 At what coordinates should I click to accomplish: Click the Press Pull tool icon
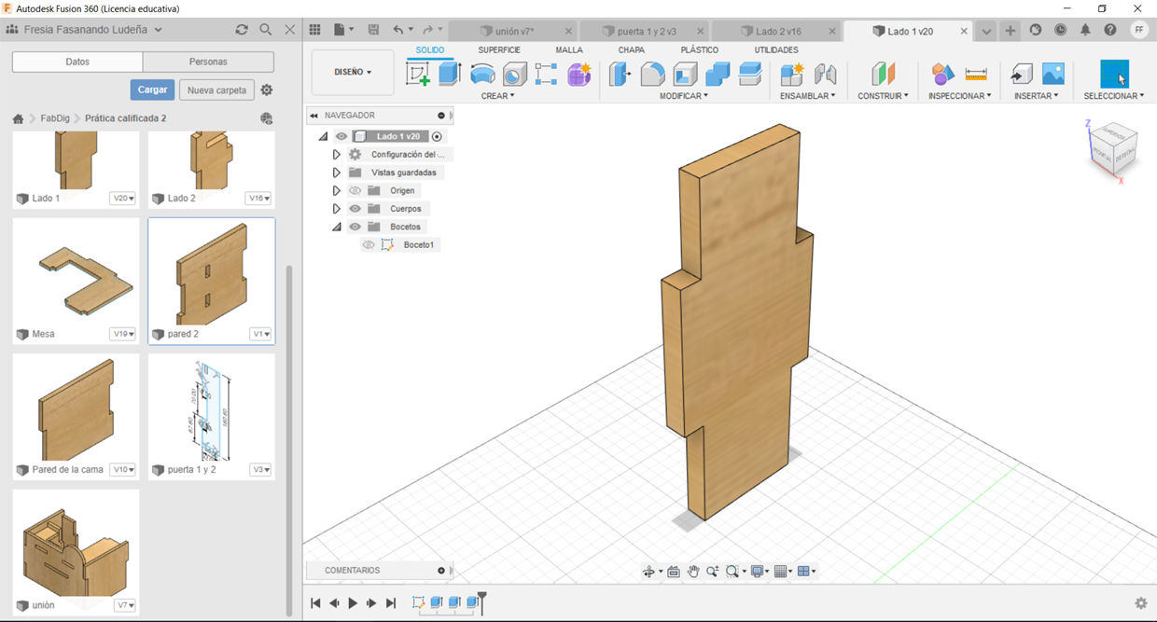point(620,75)
